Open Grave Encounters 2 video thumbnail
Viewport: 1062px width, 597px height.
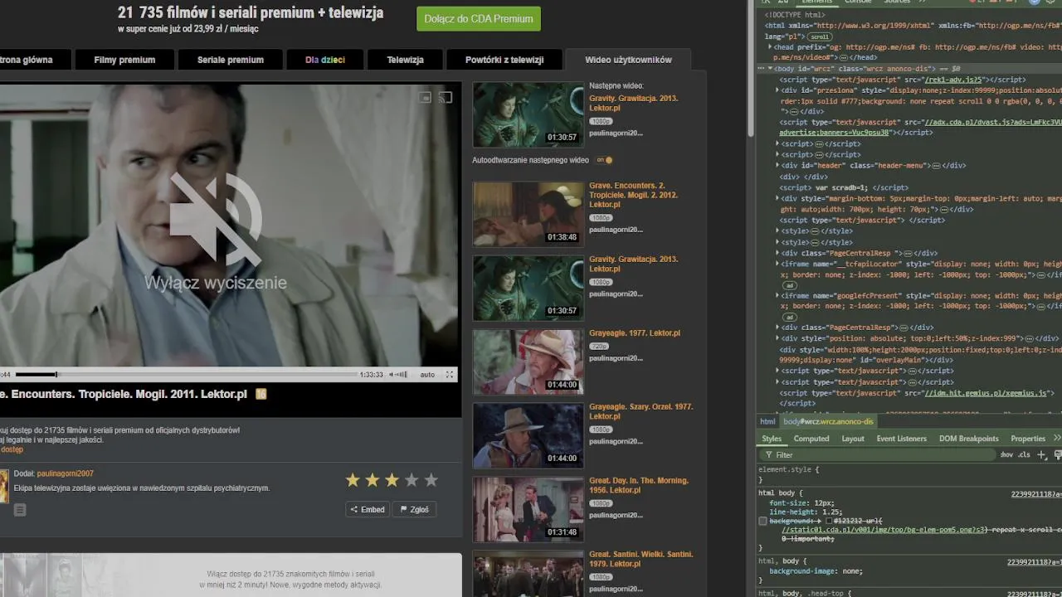(529, 214)
